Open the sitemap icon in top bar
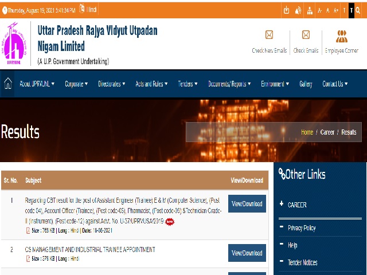This screenshot has width=367, height=275. tap(310, 10)
